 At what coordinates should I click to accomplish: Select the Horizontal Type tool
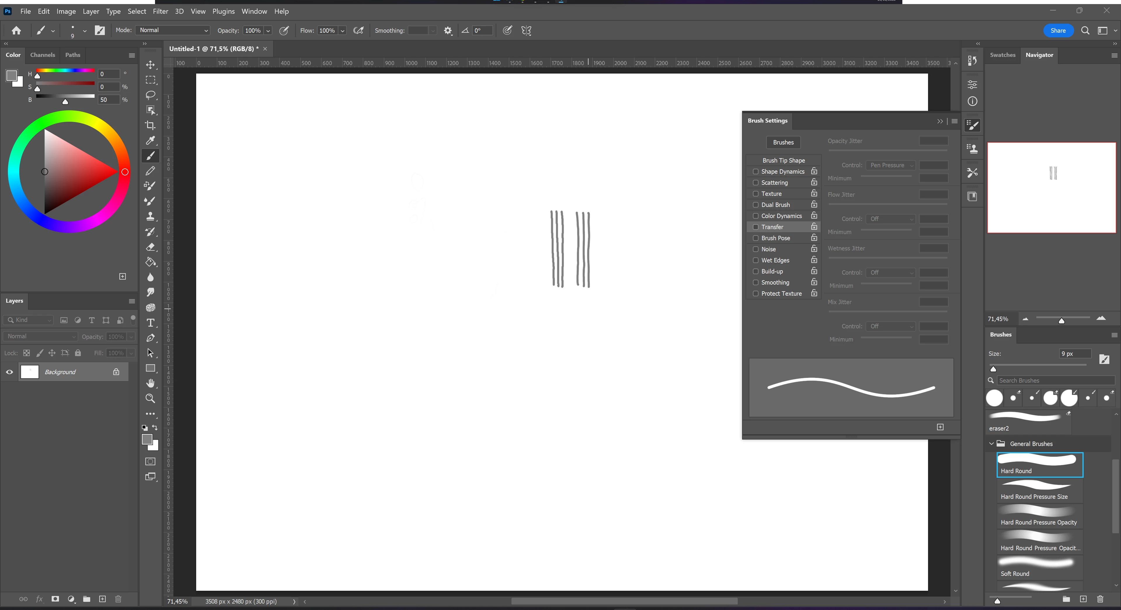[150, 323]
